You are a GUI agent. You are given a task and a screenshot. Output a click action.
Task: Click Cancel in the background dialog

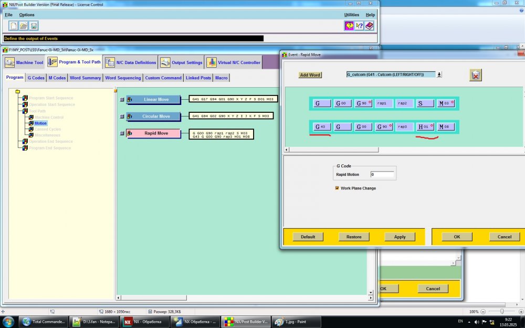(x=433, y=289)
